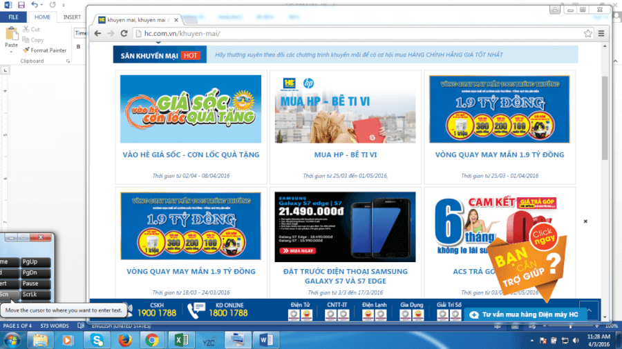This screenshot has height=349, width=622.
Task: Click the Format Painter tool
Action: pos(44,50)
